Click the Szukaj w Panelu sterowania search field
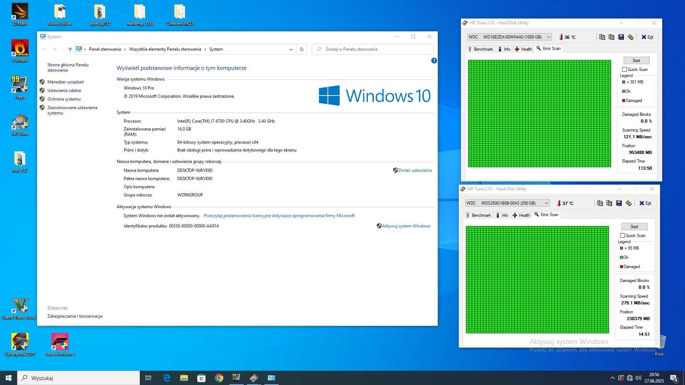Image resolution: width=685 pixels, height=385 pixels. [x=372, y=49]
